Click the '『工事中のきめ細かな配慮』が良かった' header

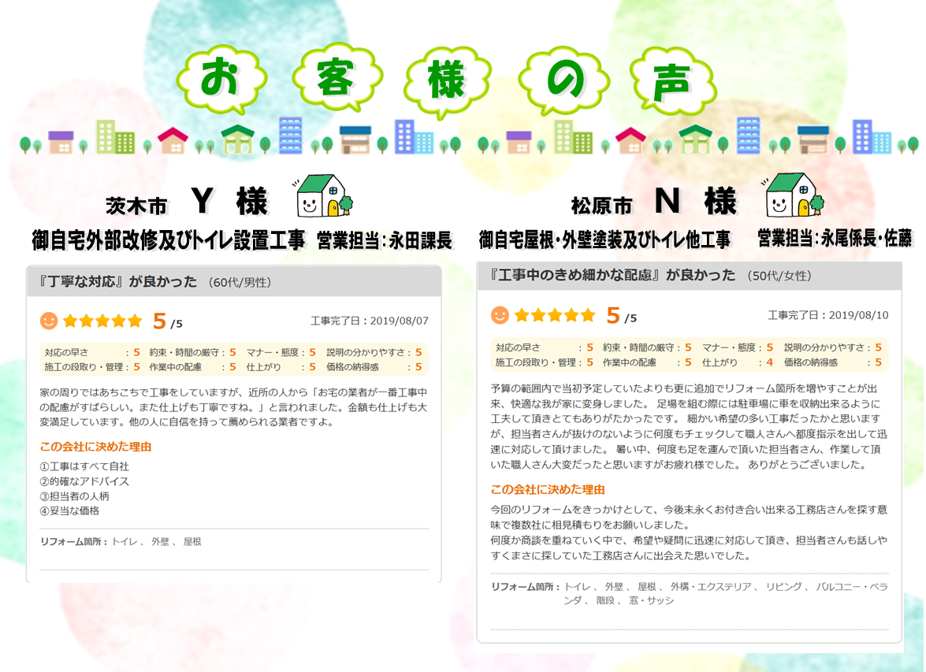pos(612,275)
